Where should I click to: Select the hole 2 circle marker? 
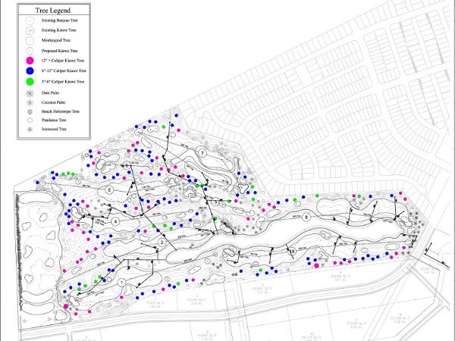(162, 241)
